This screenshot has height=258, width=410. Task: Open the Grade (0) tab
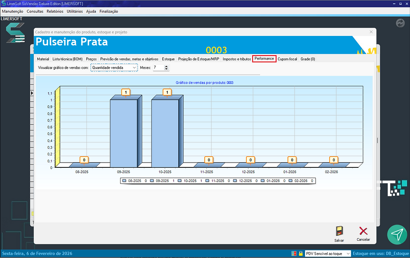308,59
